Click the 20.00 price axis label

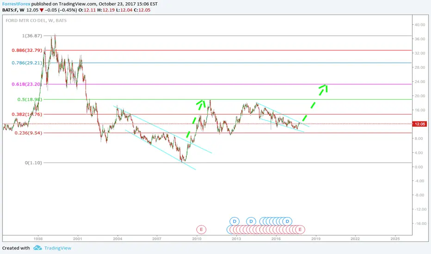tap(419, 96)
